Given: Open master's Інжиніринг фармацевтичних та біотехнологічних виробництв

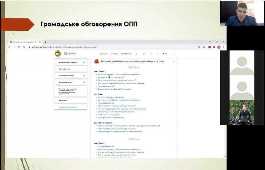Looking at the screenshot, I should [122, 109].
